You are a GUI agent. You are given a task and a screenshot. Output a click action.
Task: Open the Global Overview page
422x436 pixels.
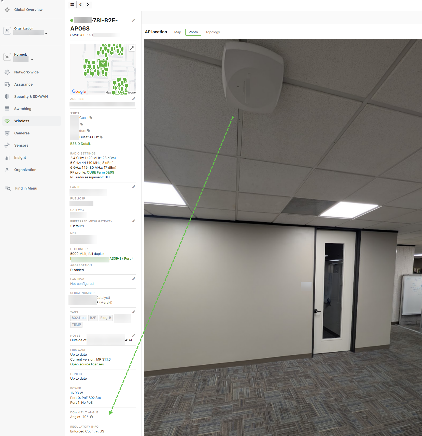(28, 9)
